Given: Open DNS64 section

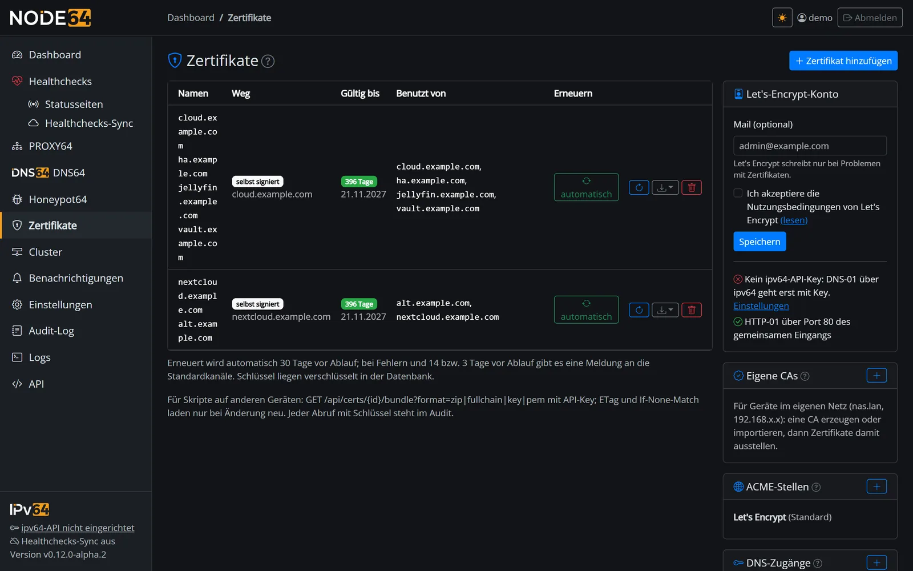Looking at the screenshot, I should point(76,172).
